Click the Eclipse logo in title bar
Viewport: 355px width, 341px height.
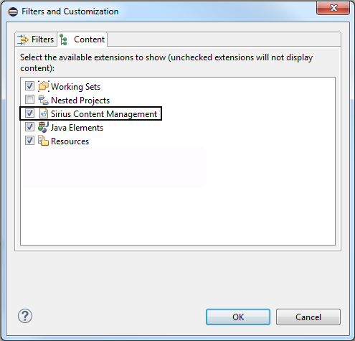(13, 11)
